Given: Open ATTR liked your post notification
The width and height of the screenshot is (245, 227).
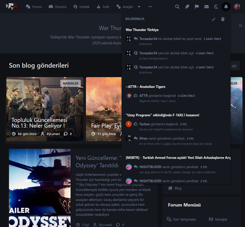Looking at the screenshot, I should tap(176, 98).
